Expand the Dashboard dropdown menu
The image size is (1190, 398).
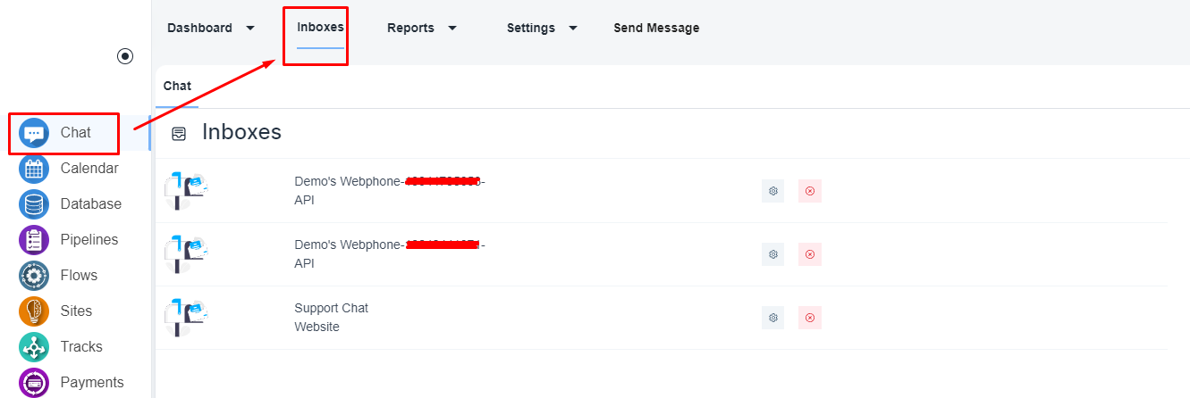click(211, 28)
